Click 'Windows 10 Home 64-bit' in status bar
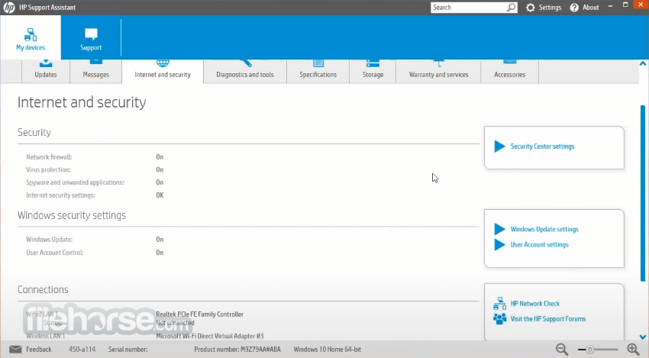The height and width of the screenshot is (358, 649). click(x=327, y=350)
